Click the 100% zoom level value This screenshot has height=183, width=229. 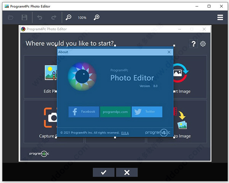[82, 18]
